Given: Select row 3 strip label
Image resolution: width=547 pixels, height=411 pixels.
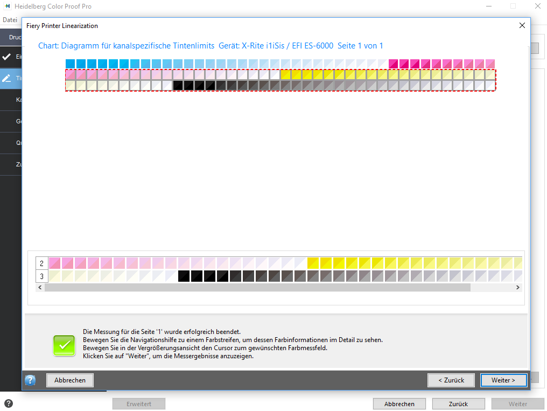Looking at the screenshot, I should [42, 276].
